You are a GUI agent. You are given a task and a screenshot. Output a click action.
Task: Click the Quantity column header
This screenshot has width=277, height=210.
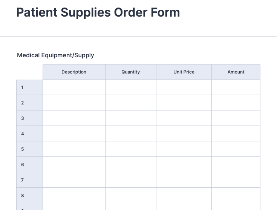pos(131,72)
